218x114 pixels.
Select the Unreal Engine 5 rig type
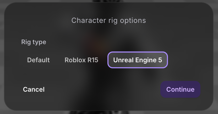[138, 60]
